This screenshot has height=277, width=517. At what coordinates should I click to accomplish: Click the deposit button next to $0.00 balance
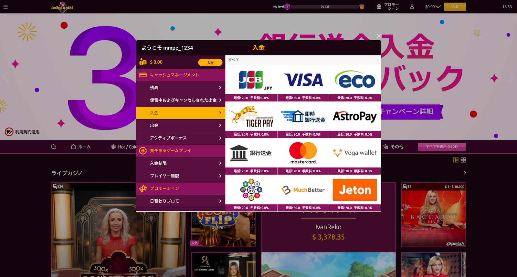(210, 62)
